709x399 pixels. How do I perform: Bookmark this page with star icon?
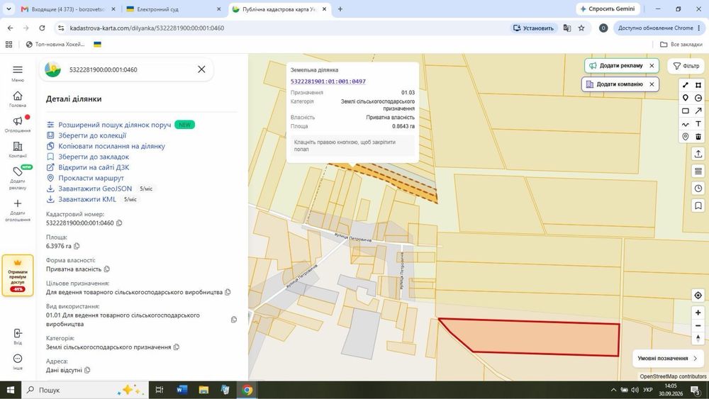pos(581,28)
